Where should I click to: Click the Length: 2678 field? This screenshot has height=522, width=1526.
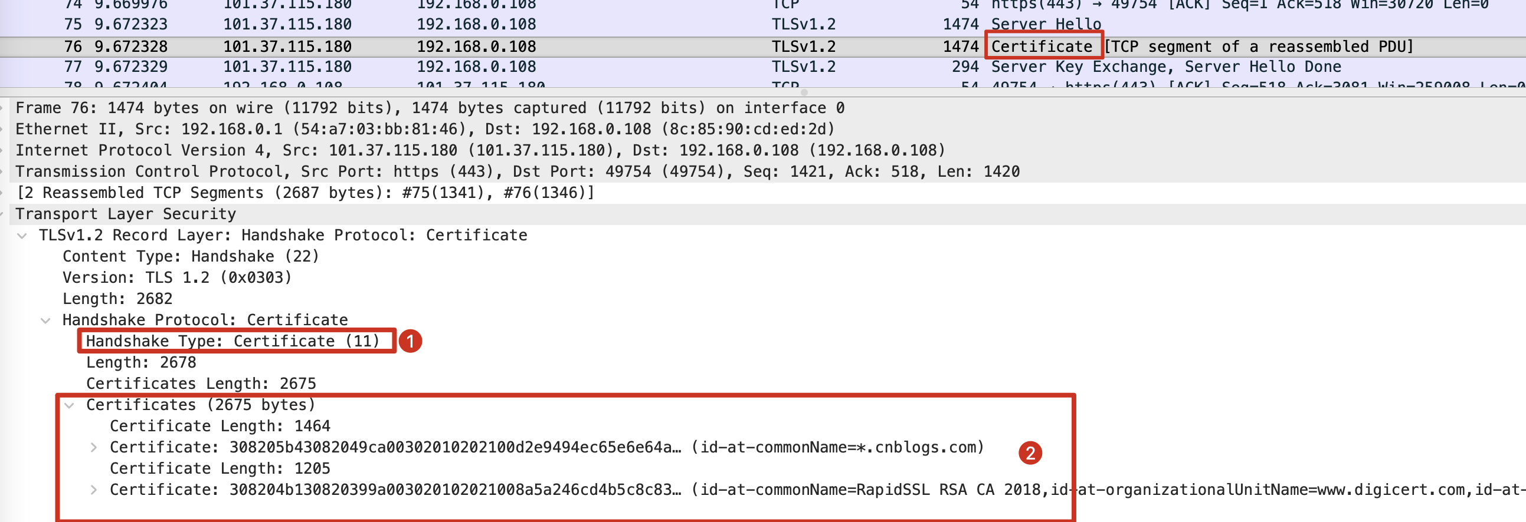pos(141,363)
